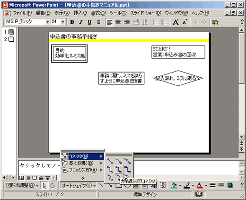The image size is (246, 200).
Task: Open 図形の調整 dropdown button
Action: [x=22, y=185]
